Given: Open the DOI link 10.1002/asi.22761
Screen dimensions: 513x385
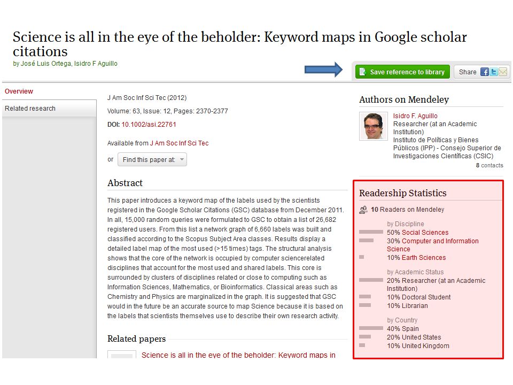Looking at the screenshot, I should click(149, 125).
